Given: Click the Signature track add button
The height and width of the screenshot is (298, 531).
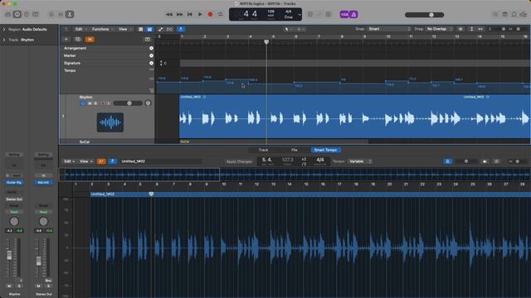Looking at the screenshot, I should tap(151, 63).
